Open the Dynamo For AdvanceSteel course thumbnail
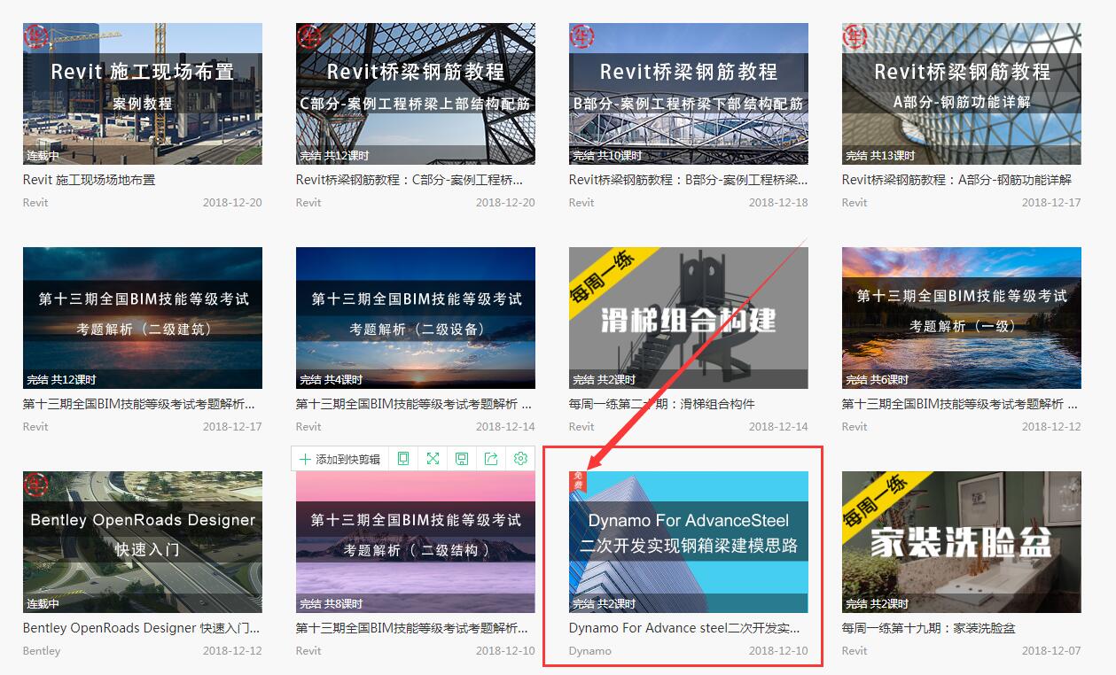 pos(689,542)
